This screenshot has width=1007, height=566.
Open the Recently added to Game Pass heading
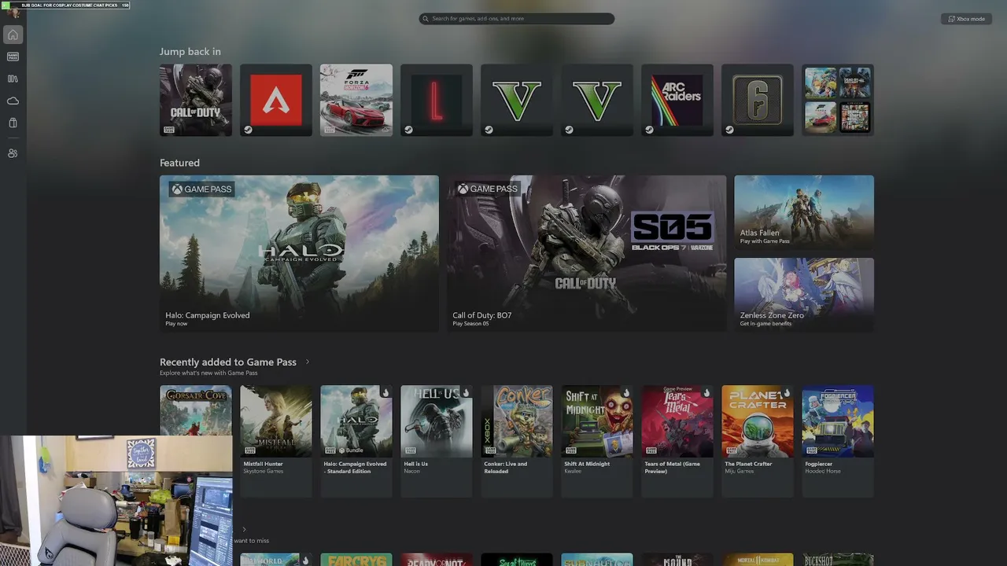click(x=228, y=362)
